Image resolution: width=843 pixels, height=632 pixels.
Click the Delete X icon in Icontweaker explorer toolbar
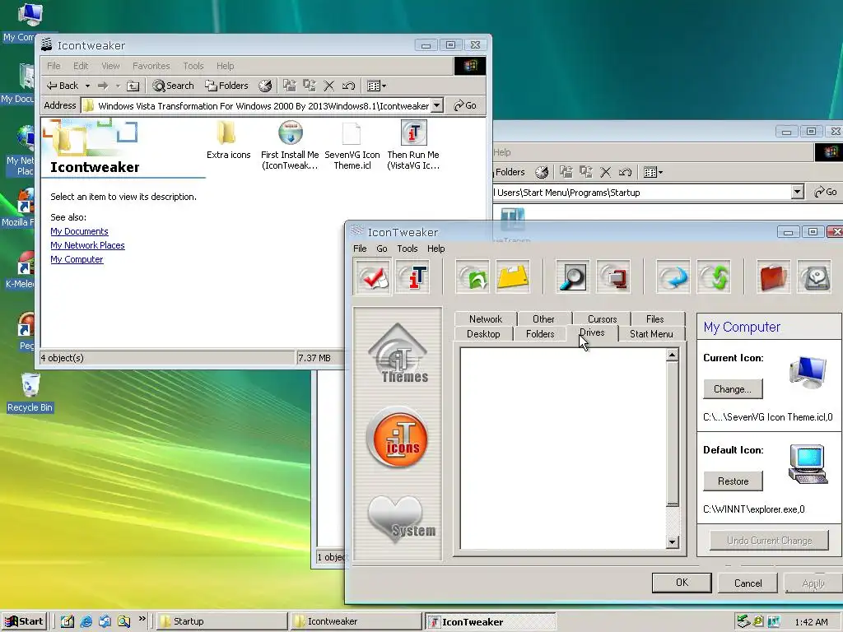click(329, 86)
